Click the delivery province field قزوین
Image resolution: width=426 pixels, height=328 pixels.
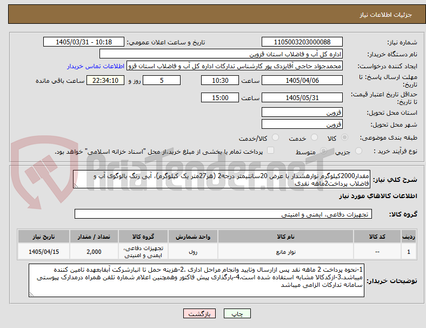(302, 112)
